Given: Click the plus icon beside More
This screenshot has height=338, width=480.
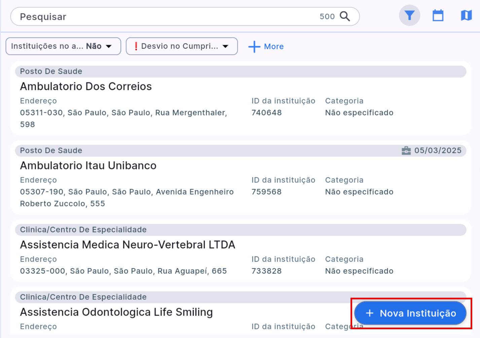Looking at the screenshot, I should pyautogui.click(x=254, y=47).
